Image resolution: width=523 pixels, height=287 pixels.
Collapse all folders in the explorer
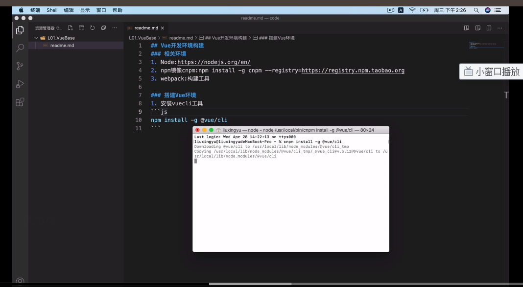click(103, 28)
